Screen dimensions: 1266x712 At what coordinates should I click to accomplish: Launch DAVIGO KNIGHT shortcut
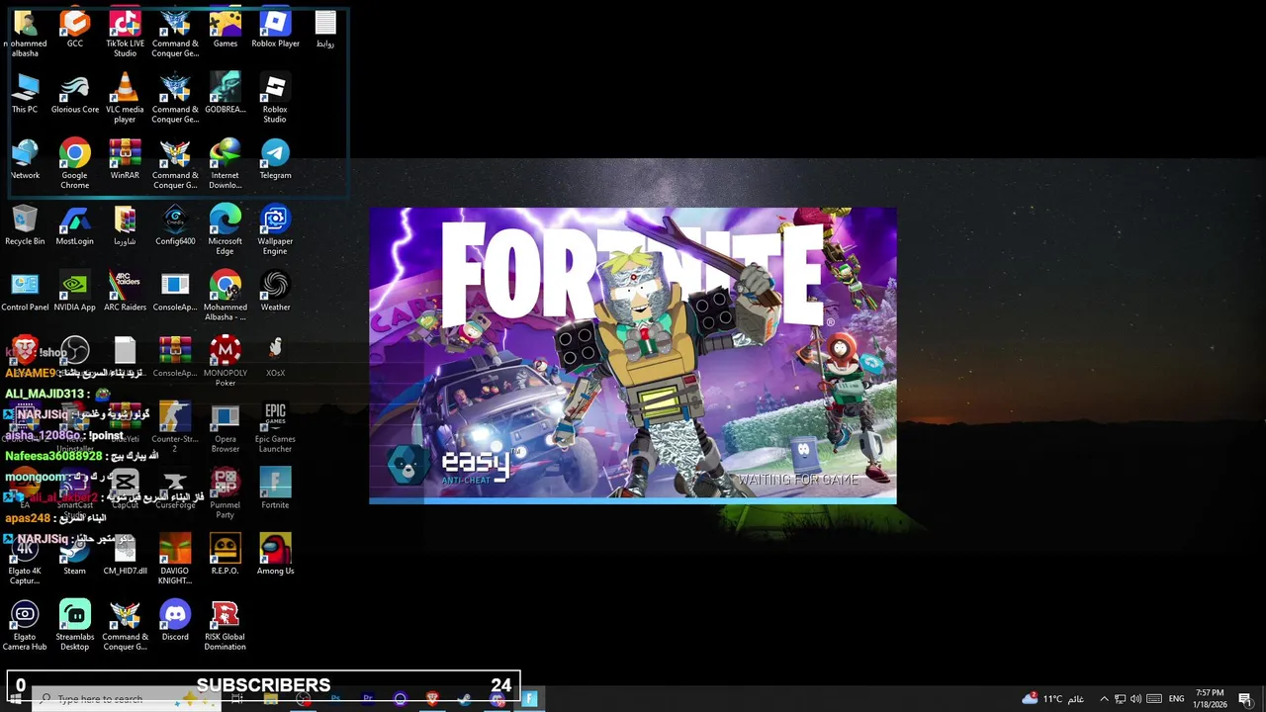175,560
